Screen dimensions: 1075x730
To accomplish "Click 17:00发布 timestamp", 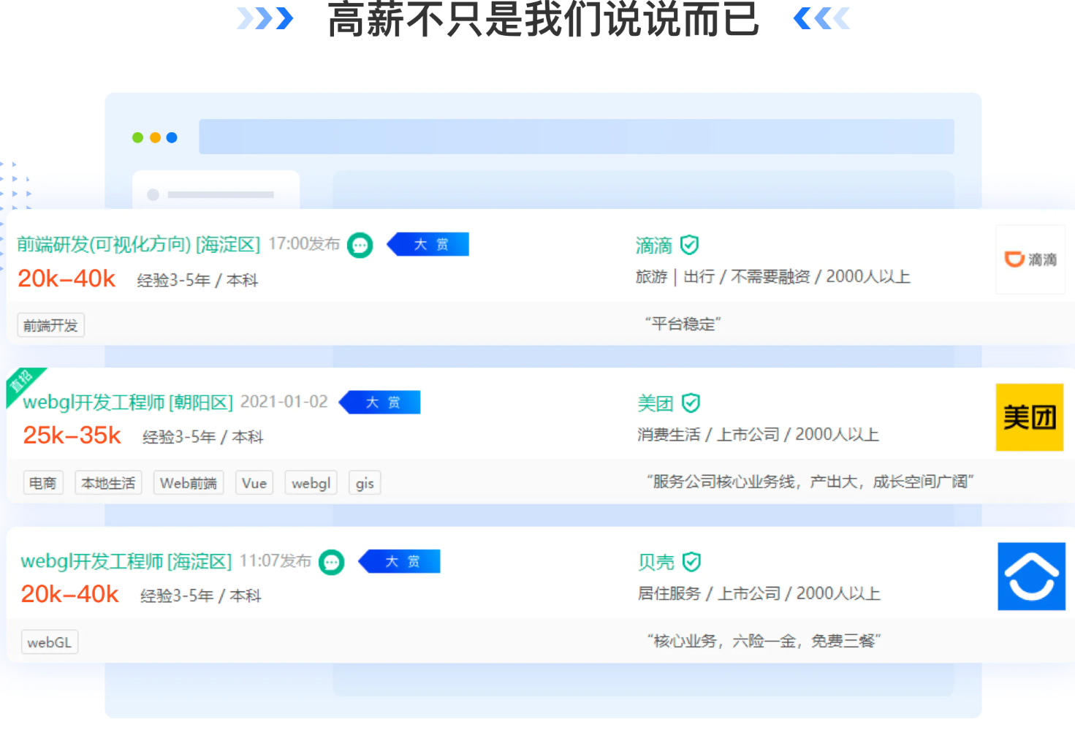I will click(304, 244).
